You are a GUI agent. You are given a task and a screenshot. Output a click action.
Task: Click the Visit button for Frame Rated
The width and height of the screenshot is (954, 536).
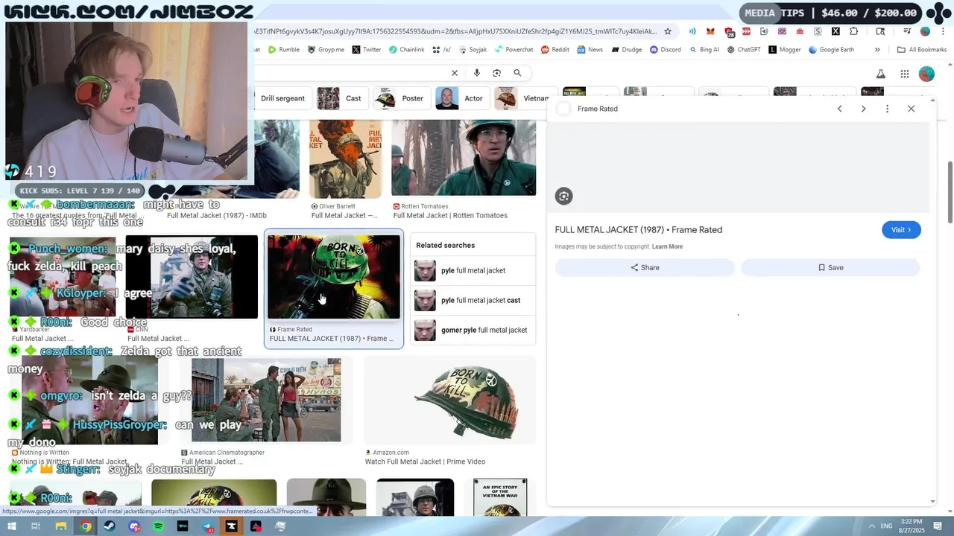901,230
